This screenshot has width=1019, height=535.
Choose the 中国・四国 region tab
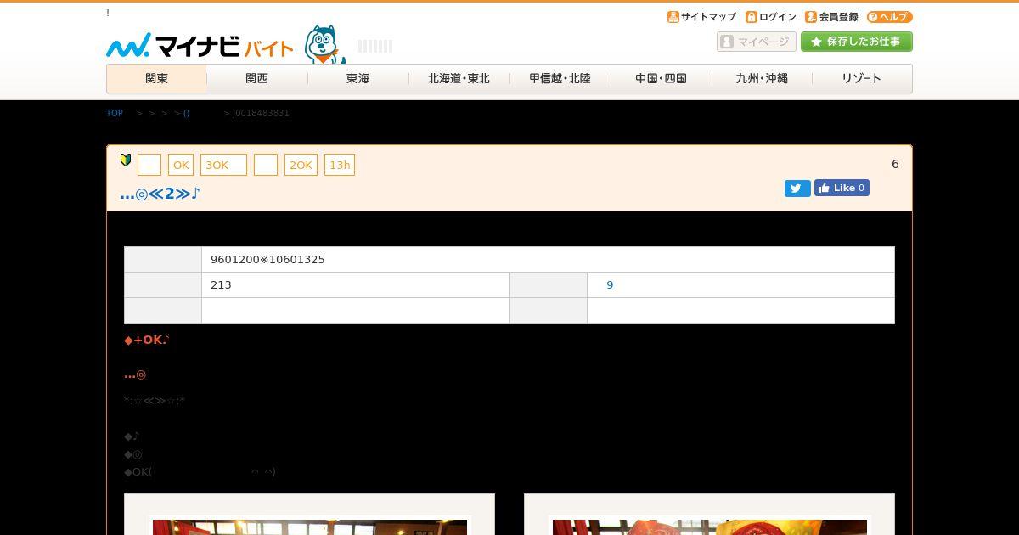tap(661, 78)
